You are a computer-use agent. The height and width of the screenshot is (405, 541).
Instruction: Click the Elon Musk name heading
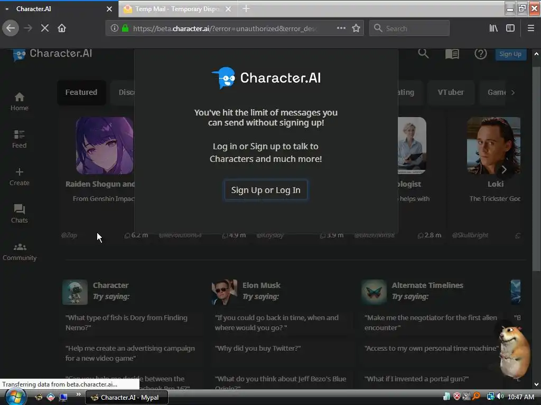click(x=261, y=285)
